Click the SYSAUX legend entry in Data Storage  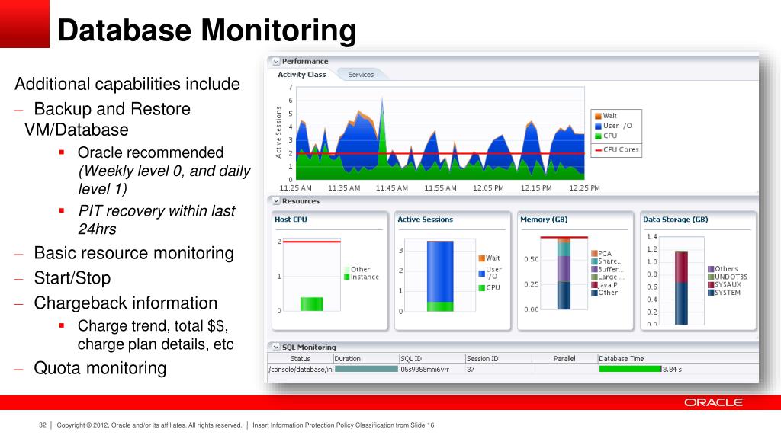click(725, 285)
